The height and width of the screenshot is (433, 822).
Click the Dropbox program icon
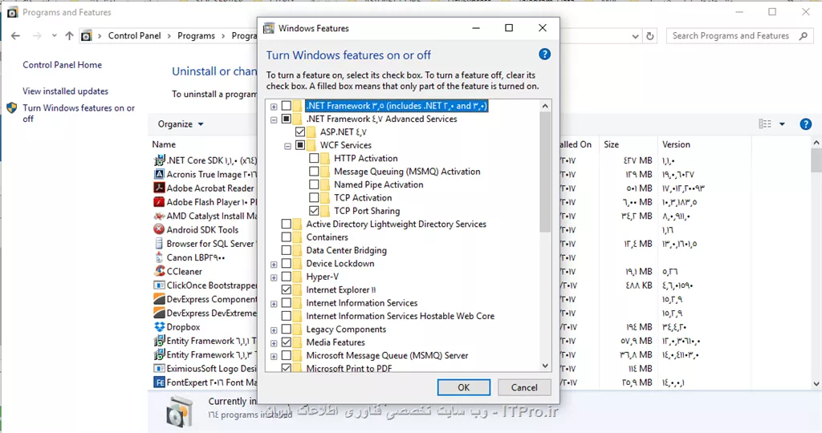[159, 326]
